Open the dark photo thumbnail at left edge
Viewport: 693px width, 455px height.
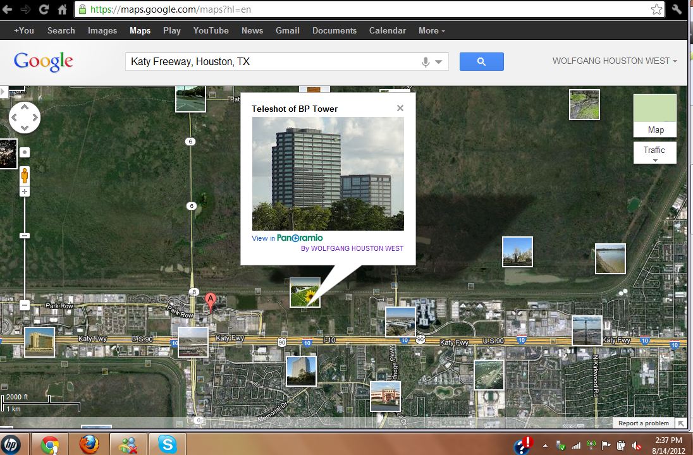[8, 154]
